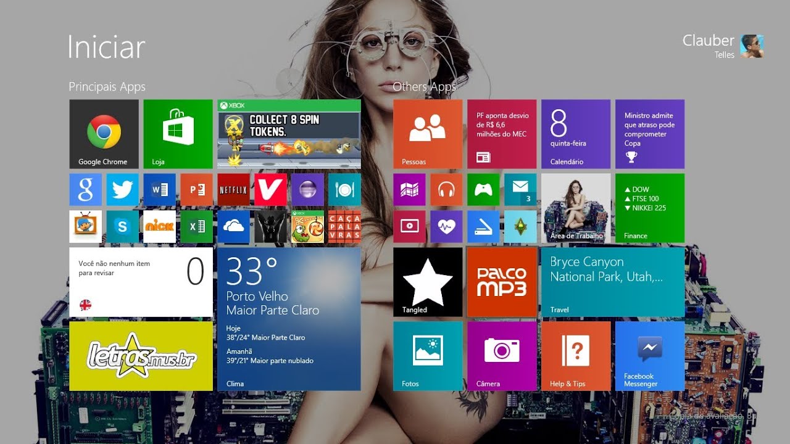This screenshot has height=444, width=790.
Task: Open the Music headphones tile
Action: [446, 190]
